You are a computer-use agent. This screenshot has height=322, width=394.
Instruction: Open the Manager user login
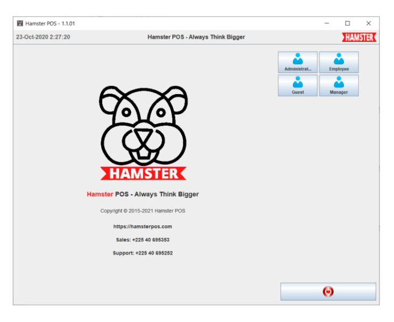pos(339,85)
